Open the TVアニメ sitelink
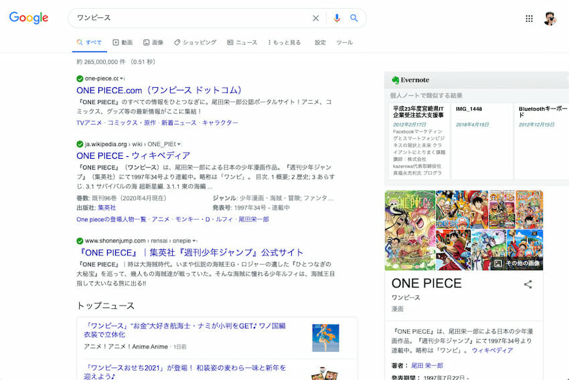569x380 pixels. pos(89,123)
